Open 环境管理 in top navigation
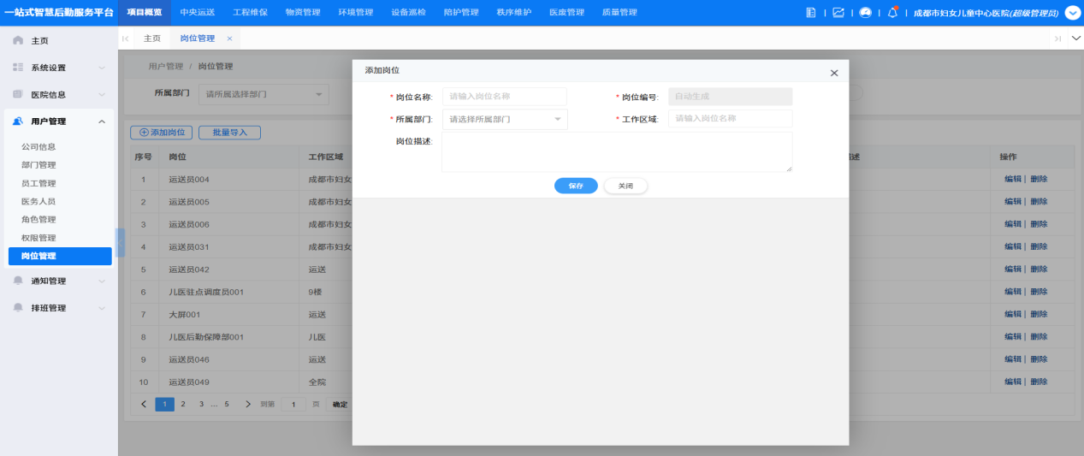This screenshot has width=1084, height=456. tap(356, 13)
